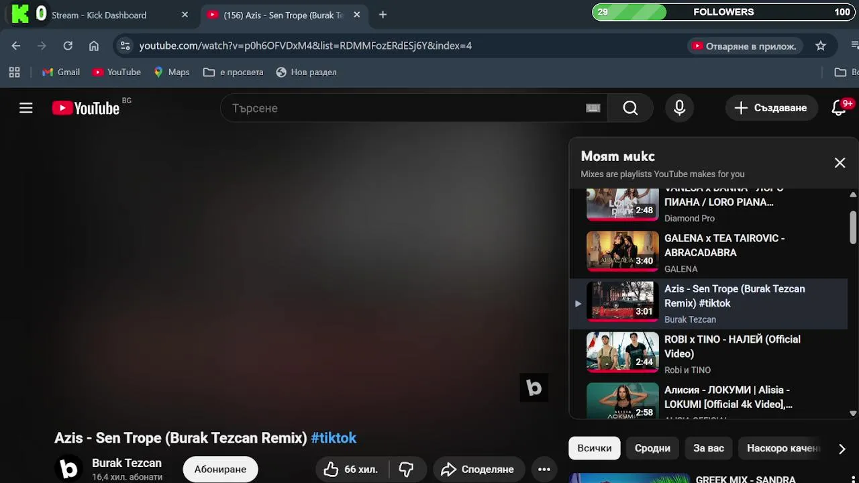Open Burak Tezcan channel avatar
The width and height of the screenshot is (859, 483).
[x=68, y=469]
